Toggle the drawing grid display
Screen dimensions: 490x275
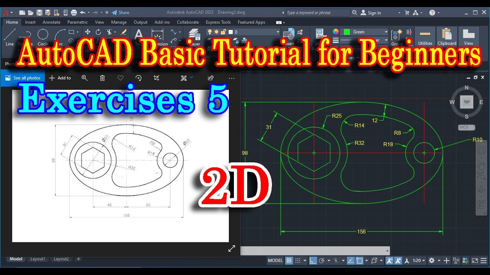[289, 260]
